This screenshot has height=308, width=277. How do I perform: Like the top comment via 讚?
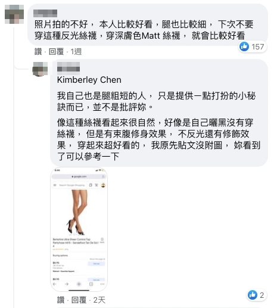tap(38, 52)
